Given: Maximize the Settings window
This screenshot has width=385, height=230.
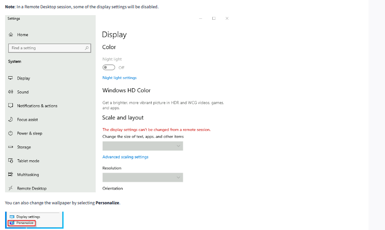Looking at the screenshot, I should [x=214, y=18].
